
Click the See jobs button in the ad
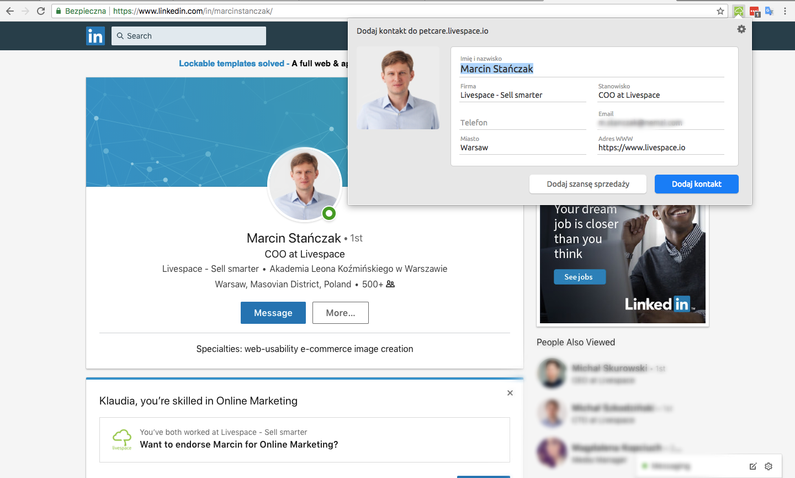[x=580, y=277]
